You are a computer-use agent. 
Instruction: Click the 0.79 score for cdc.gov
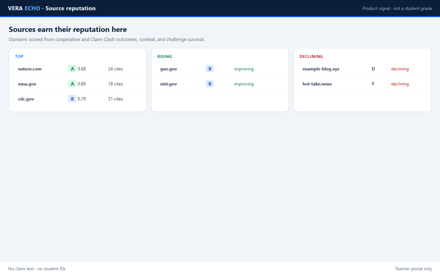[82, 99]
